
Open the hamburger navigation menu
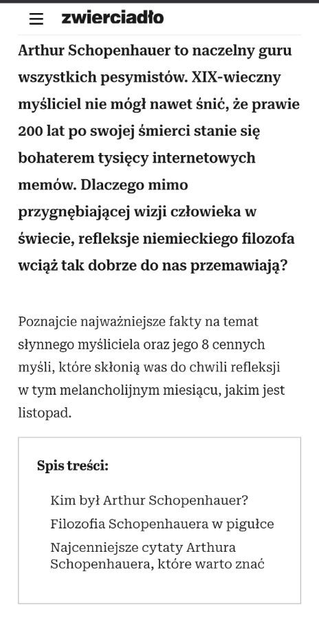pyautogui.click(x=36, y=19)
